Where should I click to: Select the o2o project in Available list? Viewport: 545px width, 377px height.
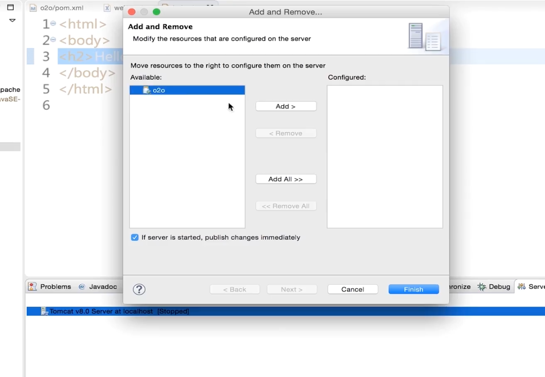coord(187,90)
